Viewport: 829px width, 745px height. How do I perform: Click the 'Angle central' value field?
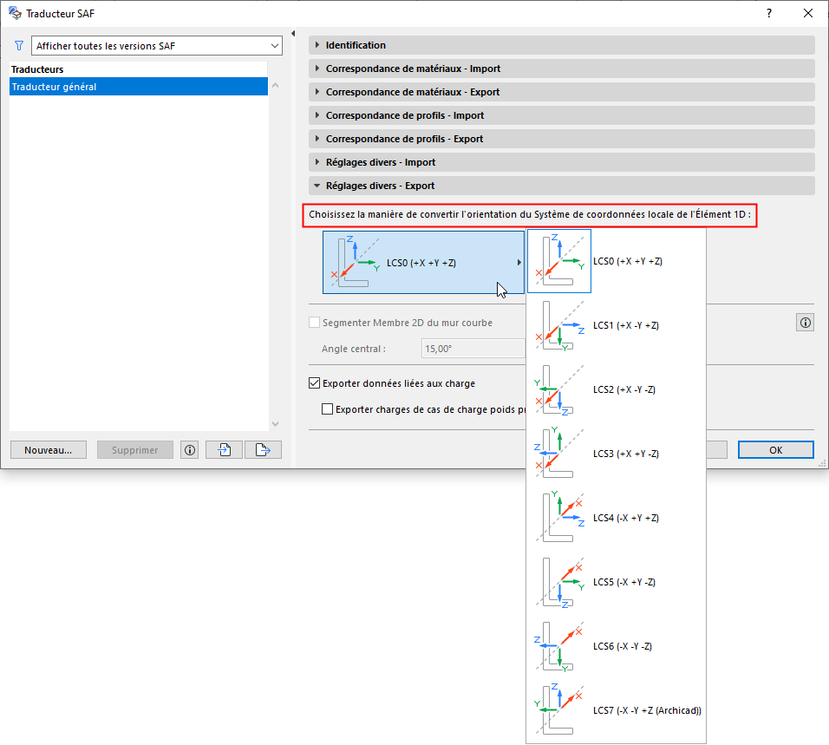click(x=473, y=349)
